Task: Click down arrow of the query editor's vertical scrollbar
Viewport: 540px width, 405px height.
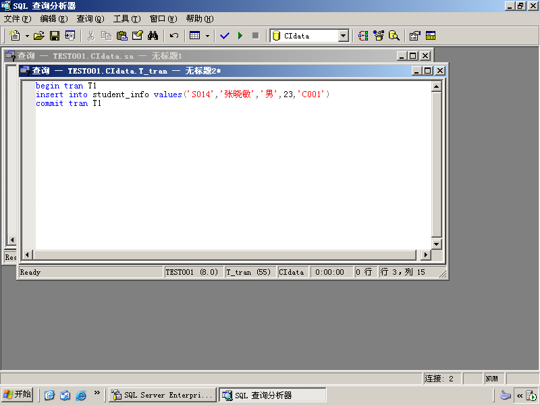Action: point(436,244)
